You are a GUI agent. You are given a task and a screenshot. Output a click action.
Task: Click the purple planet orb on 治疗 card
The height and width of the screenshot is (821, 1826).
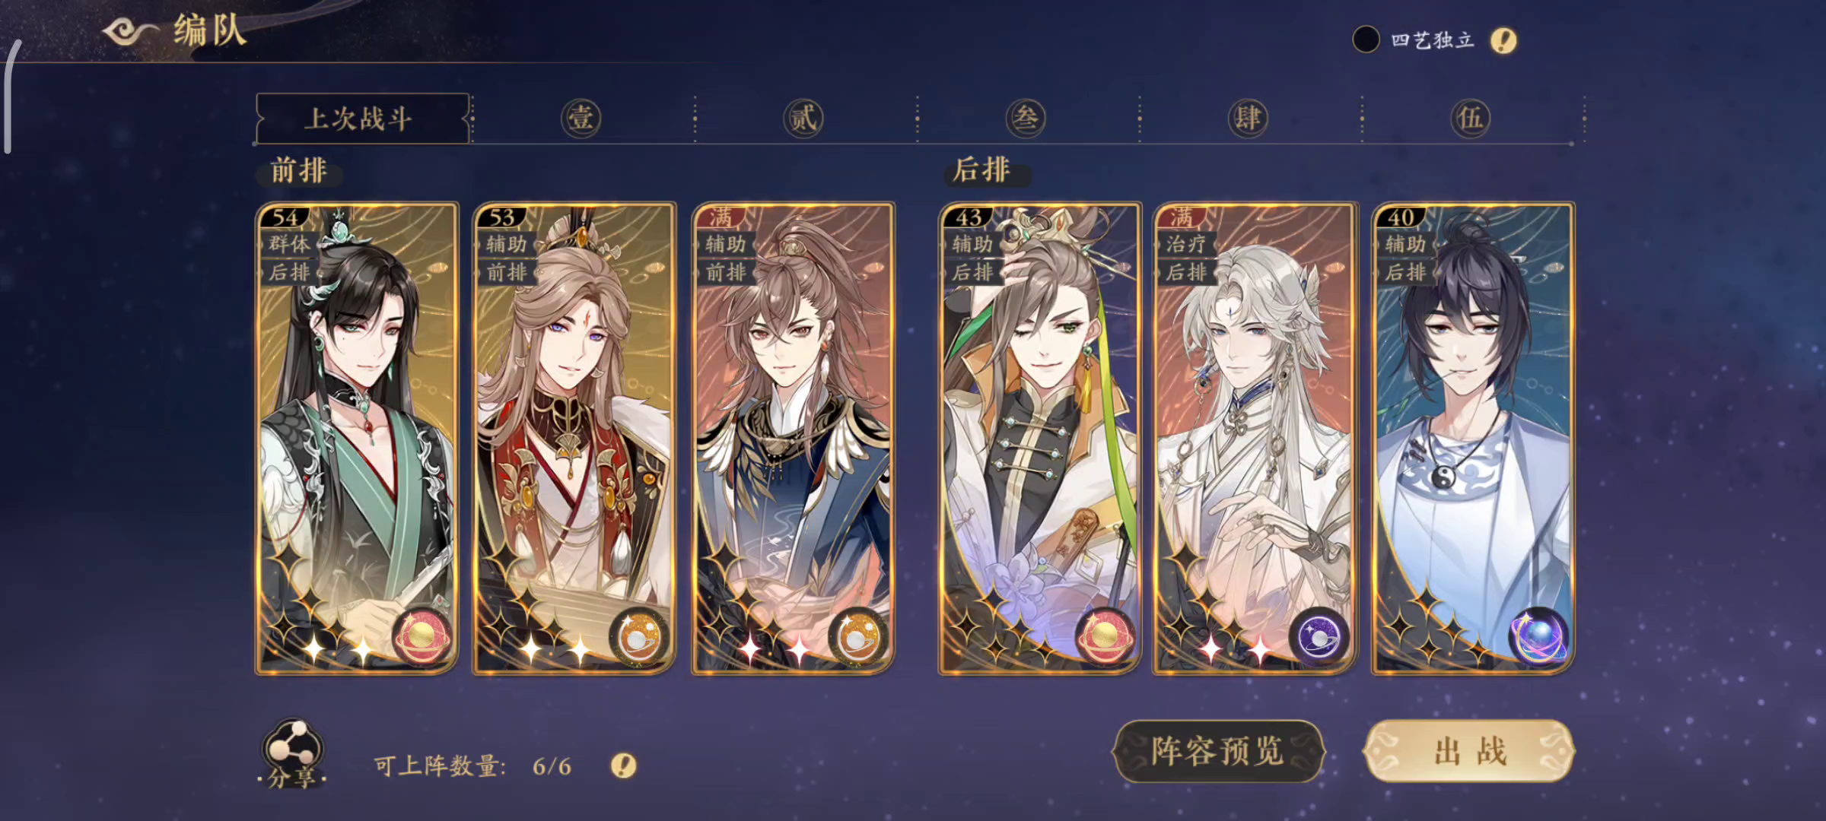tap(1319, 637)
